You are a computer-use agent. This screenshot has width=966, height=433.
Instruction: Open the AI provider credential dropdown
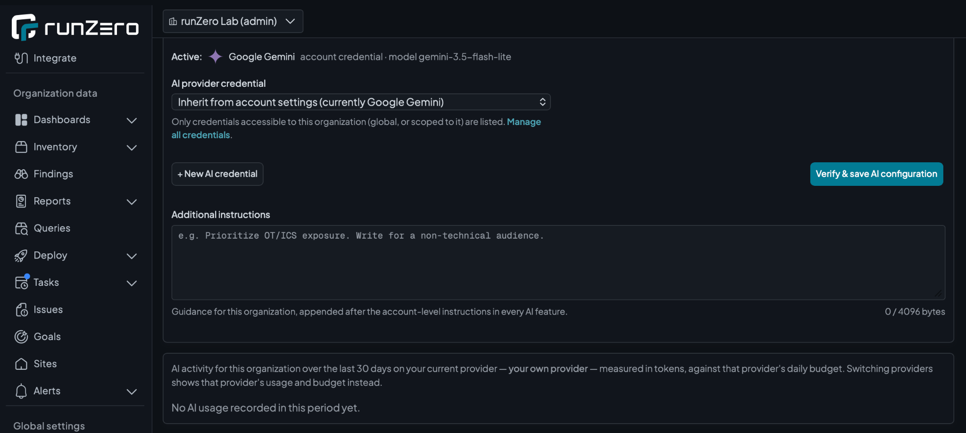point(361,102)
